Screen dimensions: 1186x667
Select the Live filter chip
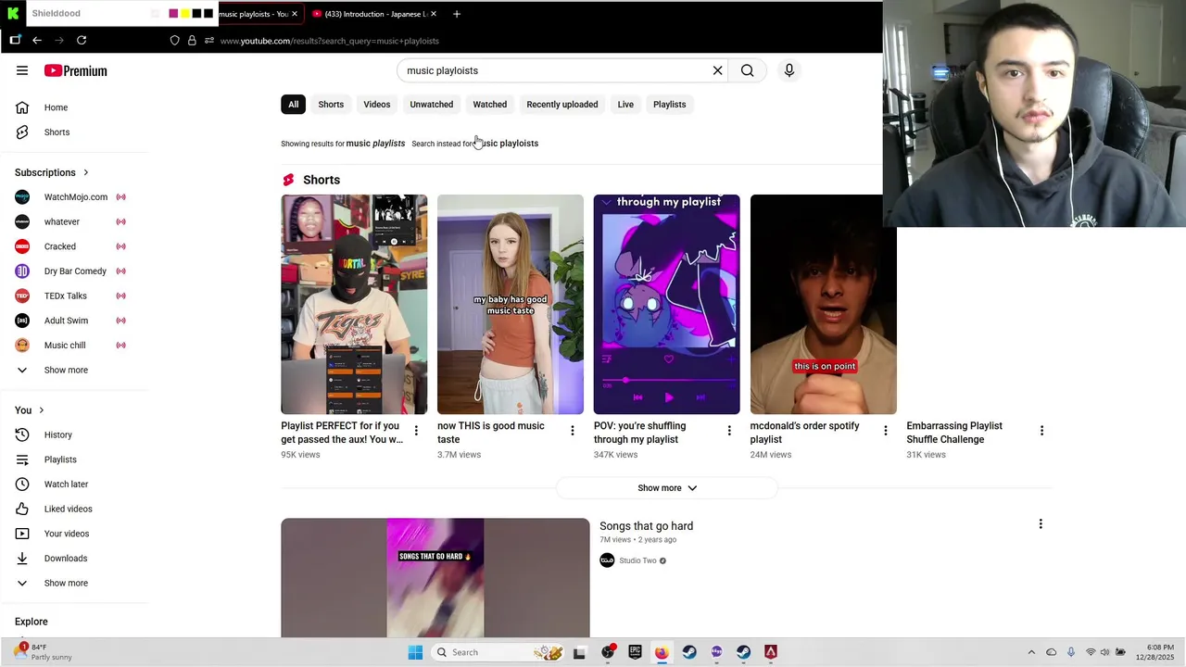(625, 105)
